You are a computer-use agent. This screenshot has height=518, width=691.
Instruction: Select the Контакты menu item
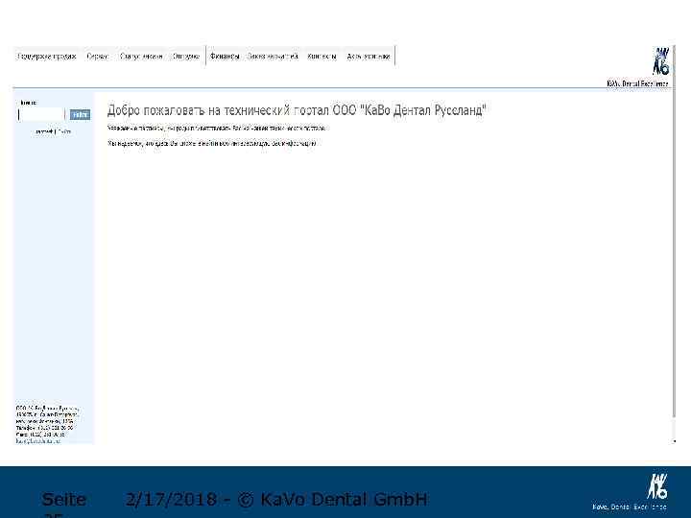(322, 57)
